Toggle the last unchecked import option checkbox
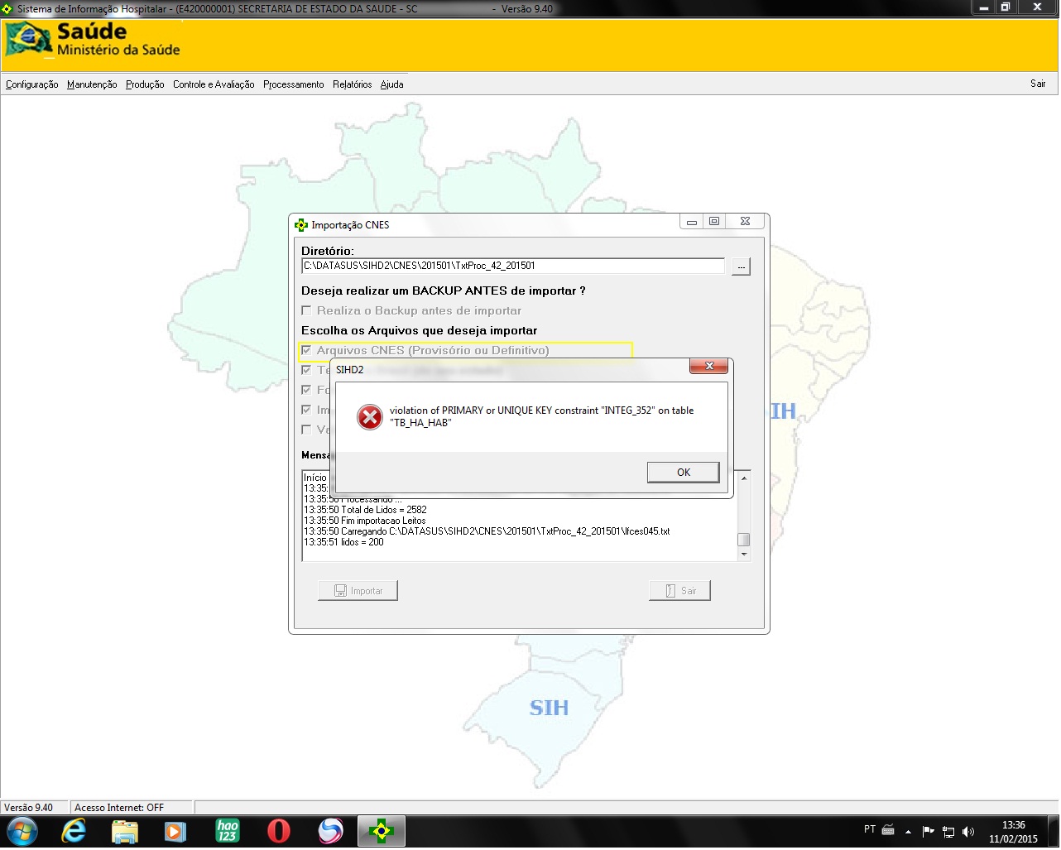 (307, 430)
